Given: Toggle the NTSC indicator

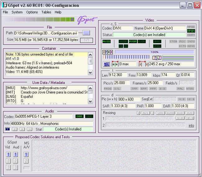Looking at the screenshot, I should point(190,89).
